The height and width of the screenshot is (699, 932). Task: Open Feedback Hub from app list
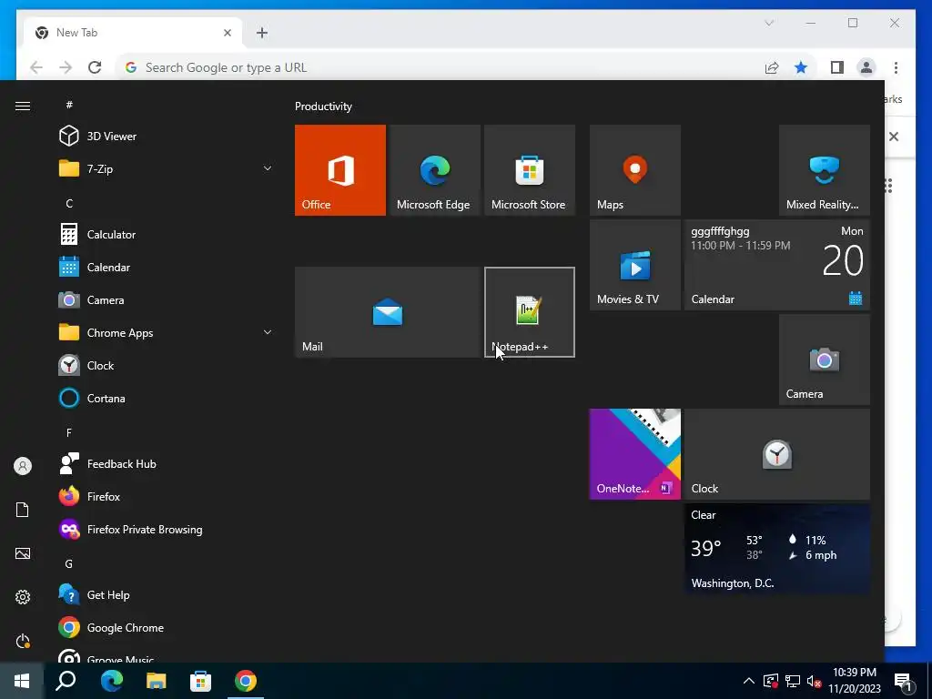click(x=167, y=463)
